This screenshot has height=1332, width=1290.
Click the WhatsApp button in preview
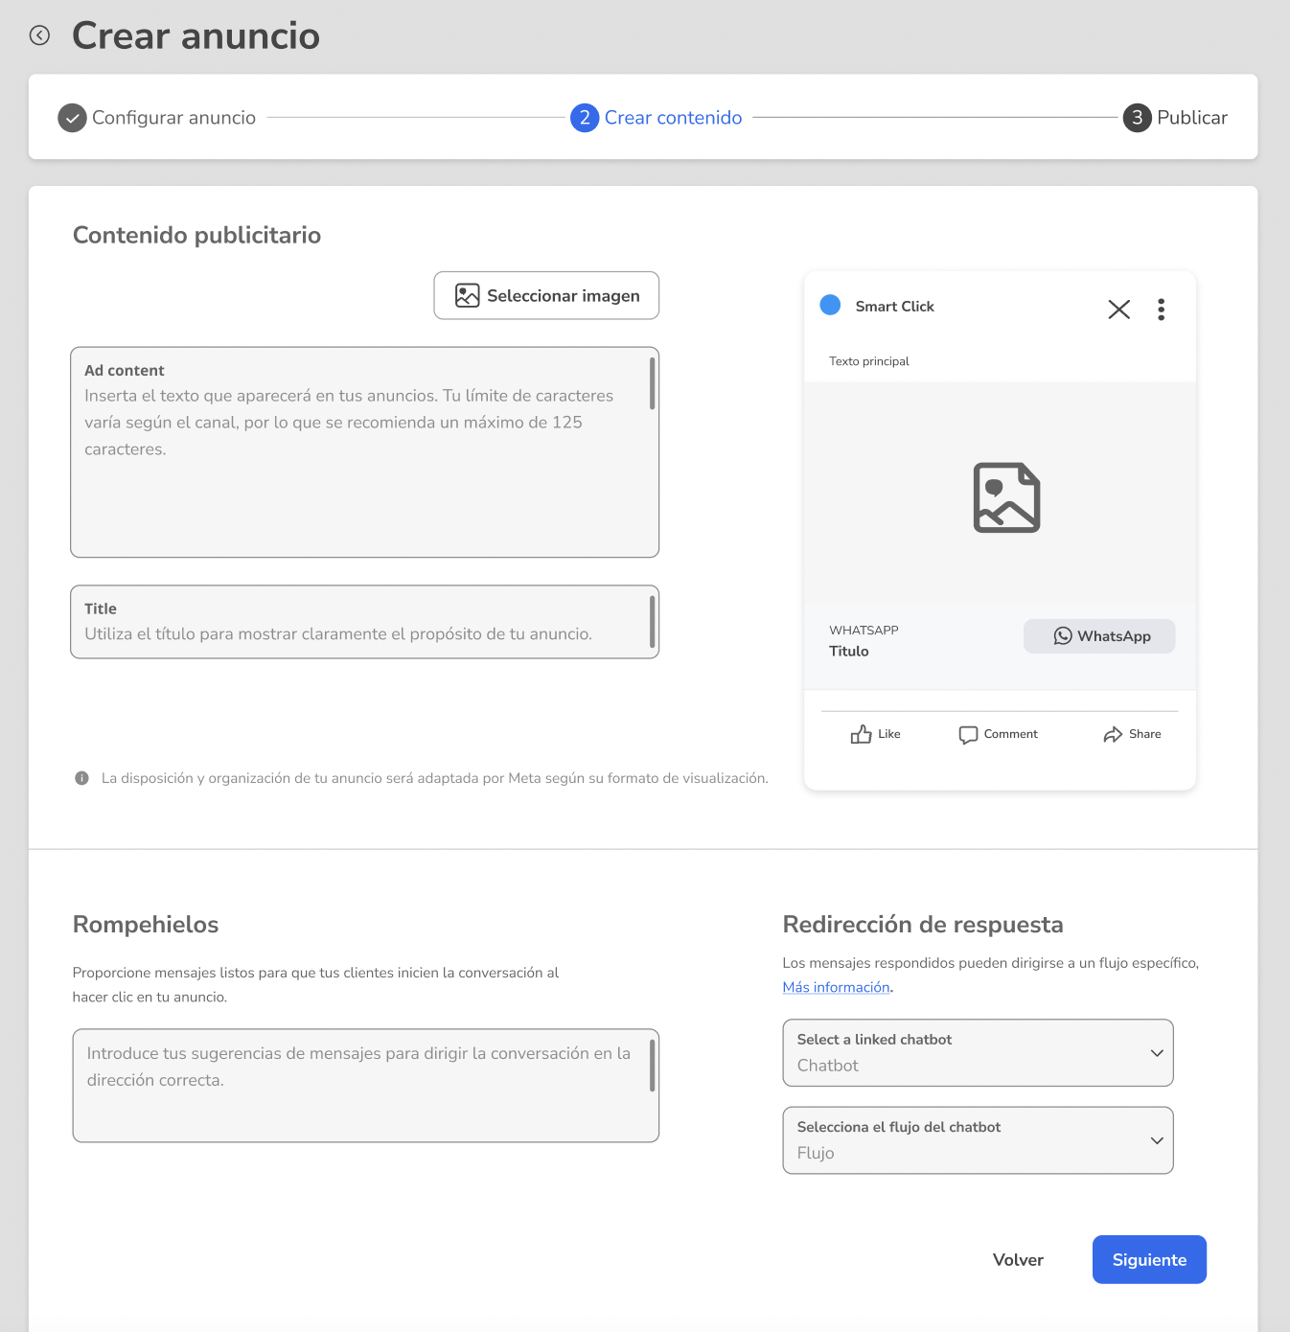[1099, 636]
